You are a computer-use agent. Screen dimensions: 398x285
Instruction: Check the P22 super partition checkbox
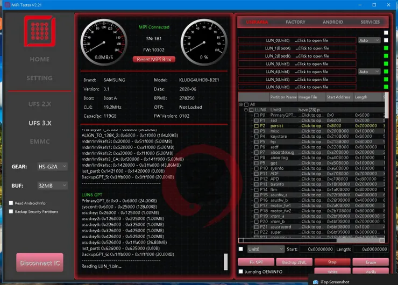[x=257, y=232]
